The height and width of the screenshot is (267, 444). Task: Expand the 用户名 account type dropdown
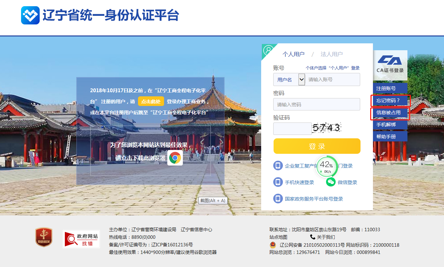(301, 79)
